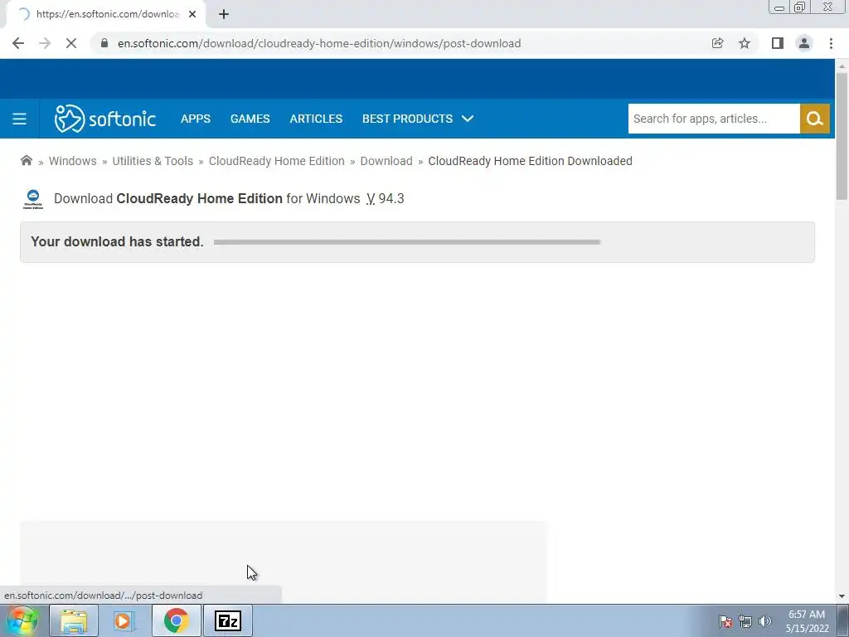Open the CloudReady Home Edition breadcrumb link

click(277, 161)
